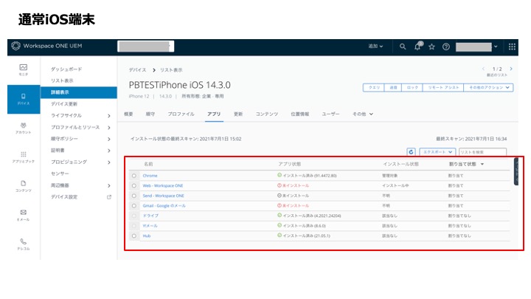Screen dimensions: 531x299
Task: Select the radio button for Chrome
Action: [134, 176]
